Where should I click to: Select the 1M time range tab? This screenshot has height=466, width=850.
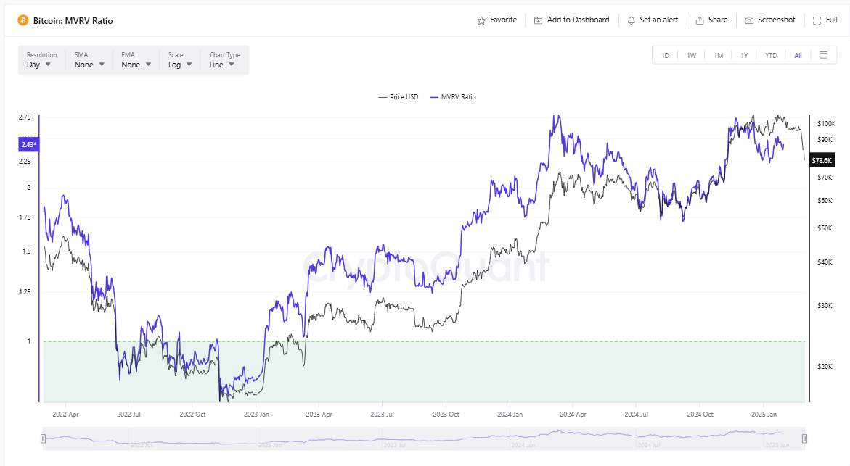(x=718, y=56)
